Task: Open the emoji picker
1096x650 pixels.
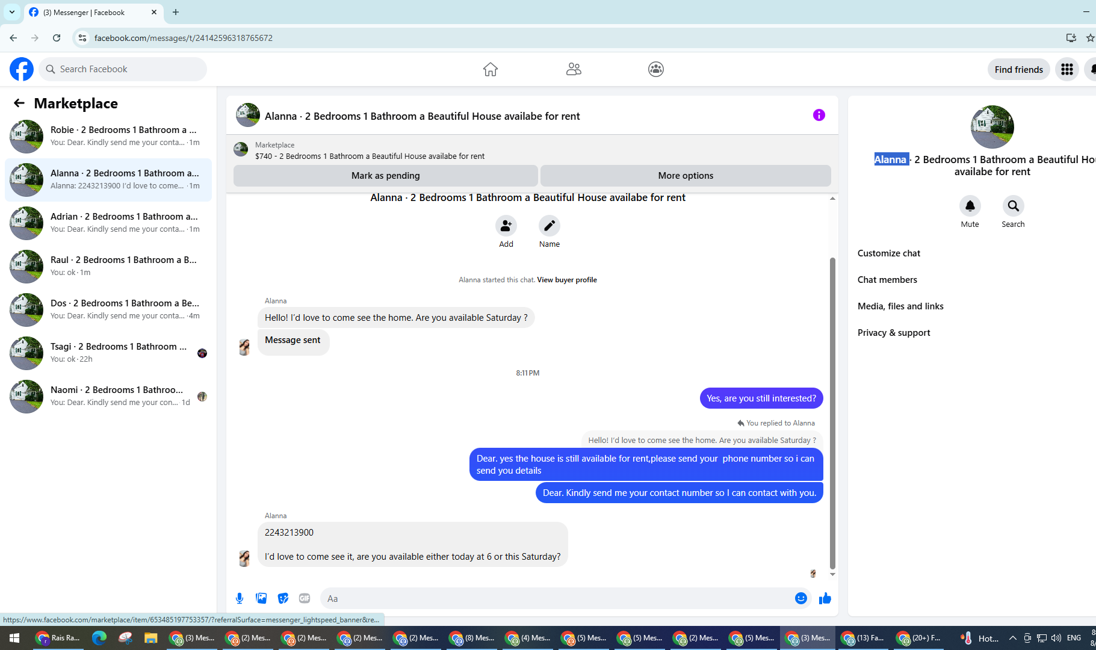Action: (801, 598)
